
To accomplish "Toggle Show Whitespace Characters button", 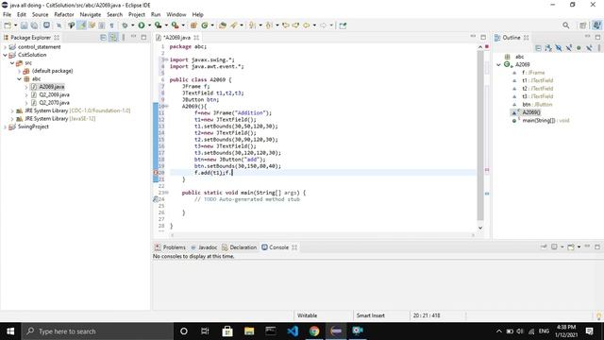I will tap(111, 25).
